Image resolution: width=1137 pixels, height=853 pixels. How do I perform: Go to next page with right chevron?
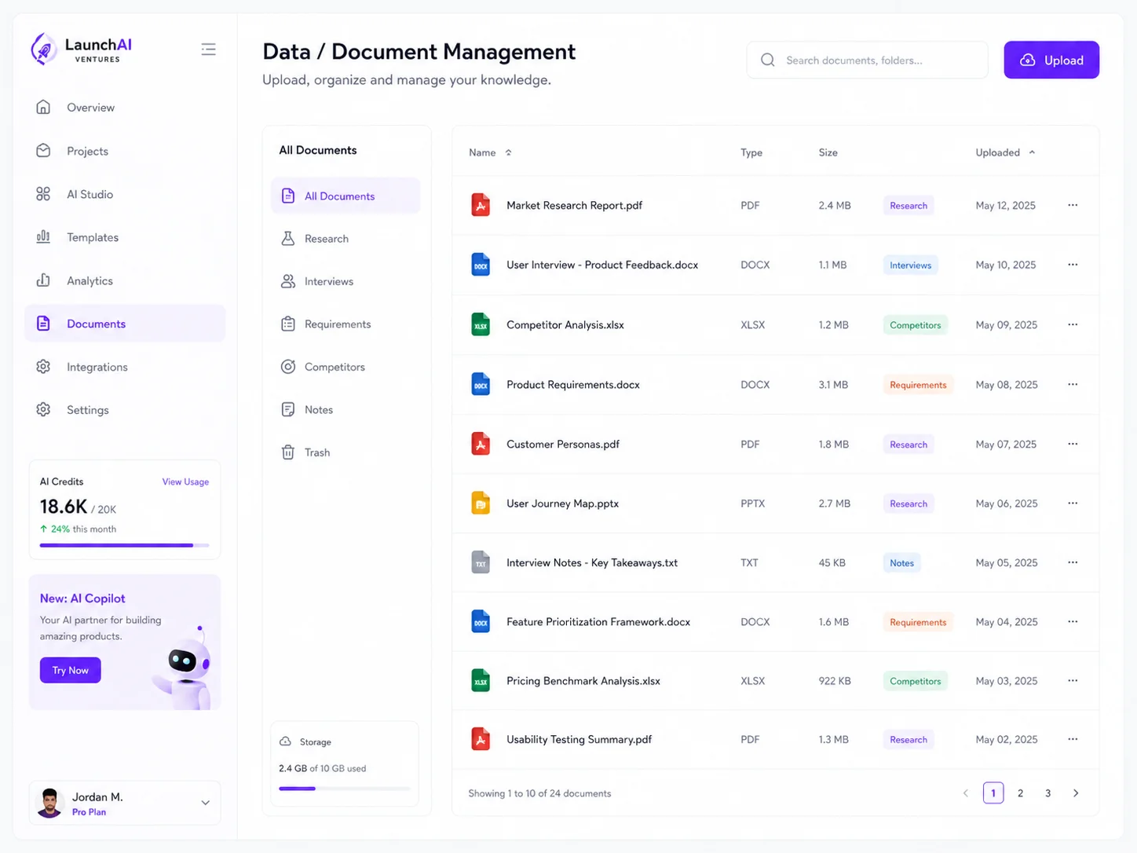coord(1076,793)
